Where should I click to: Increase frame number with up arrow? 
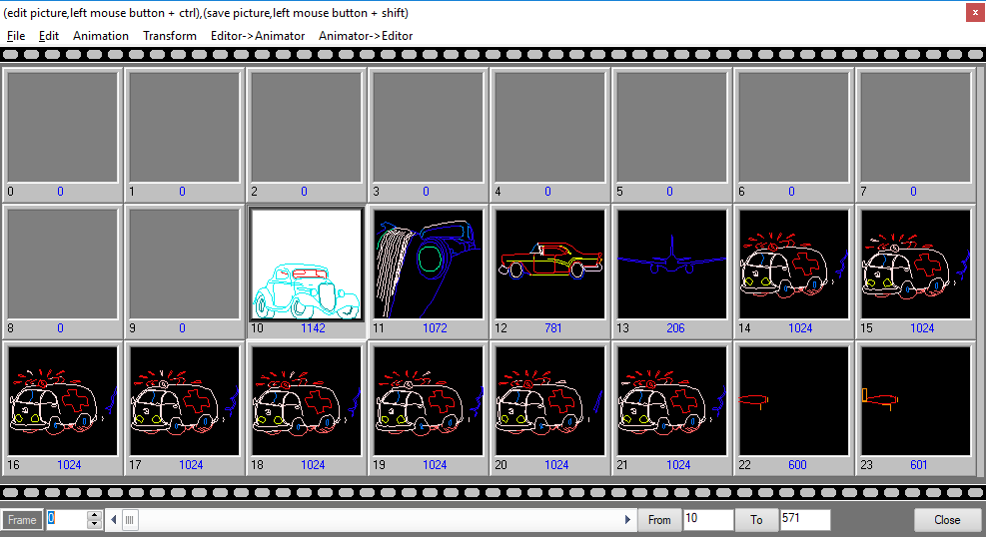coord(95,515)
